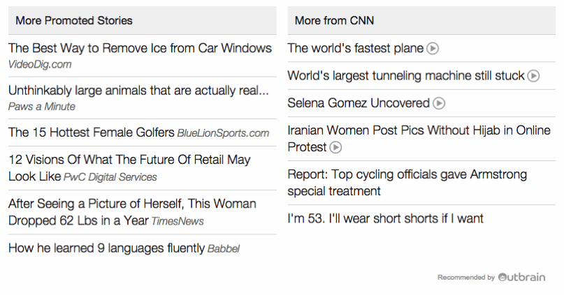
Task: Open woman dropped 62 Lbs story
Action: pyautogui.click(x=132, y=212)
